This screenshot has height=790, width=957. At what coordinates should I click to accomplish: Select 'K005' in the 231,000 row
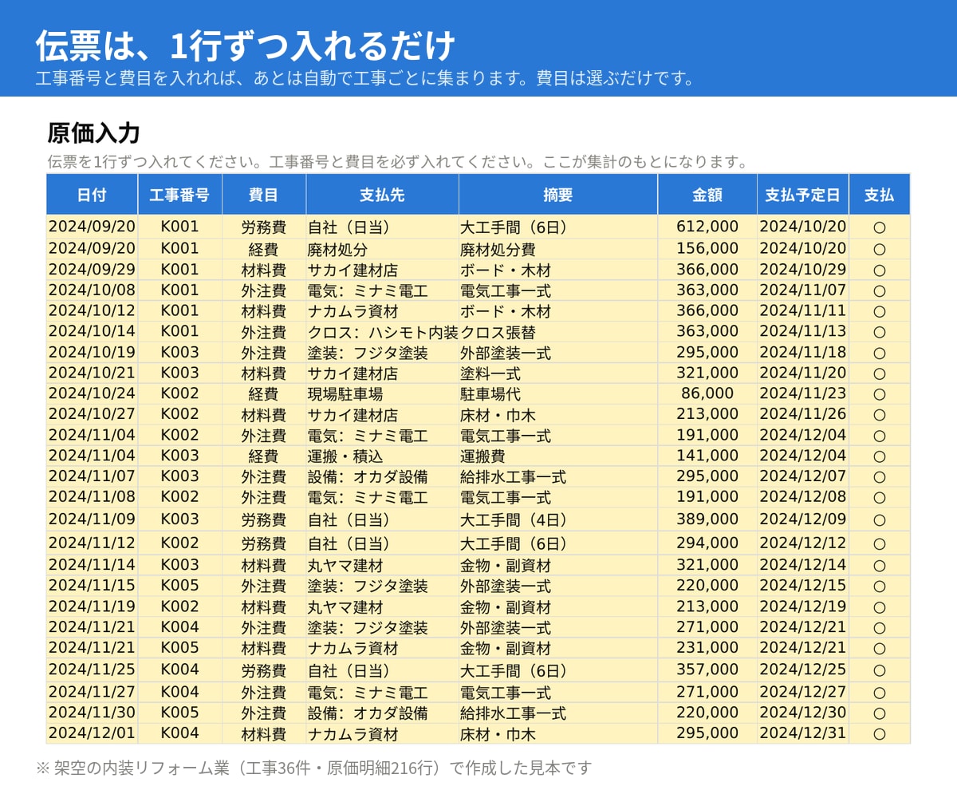[x=179, y=648]
